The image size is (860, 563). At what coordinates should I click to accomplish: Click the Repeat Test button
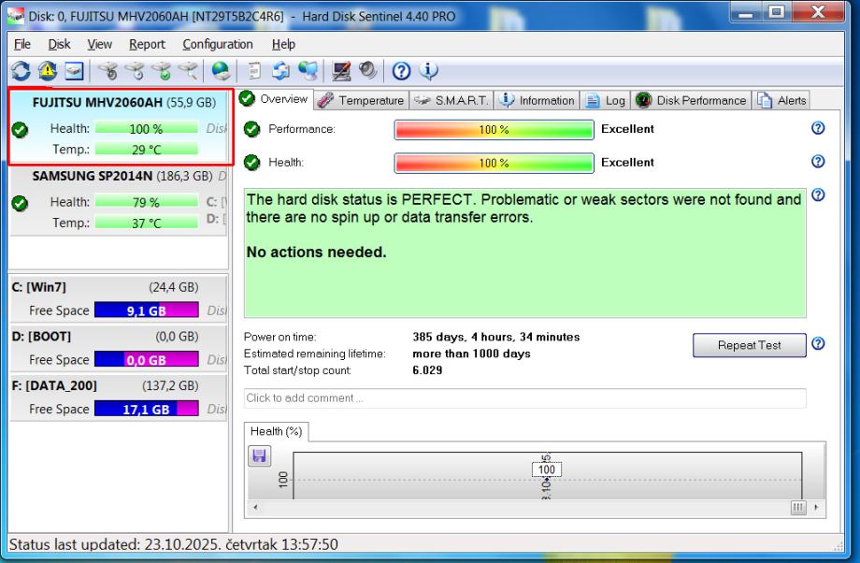pos(749,345)
